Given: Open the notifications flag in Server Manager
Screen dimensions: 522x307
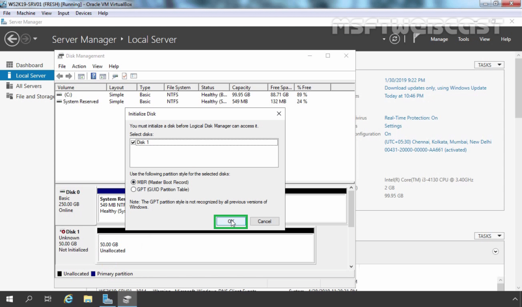Looking at the screenshot, I should tap(416, 39).
